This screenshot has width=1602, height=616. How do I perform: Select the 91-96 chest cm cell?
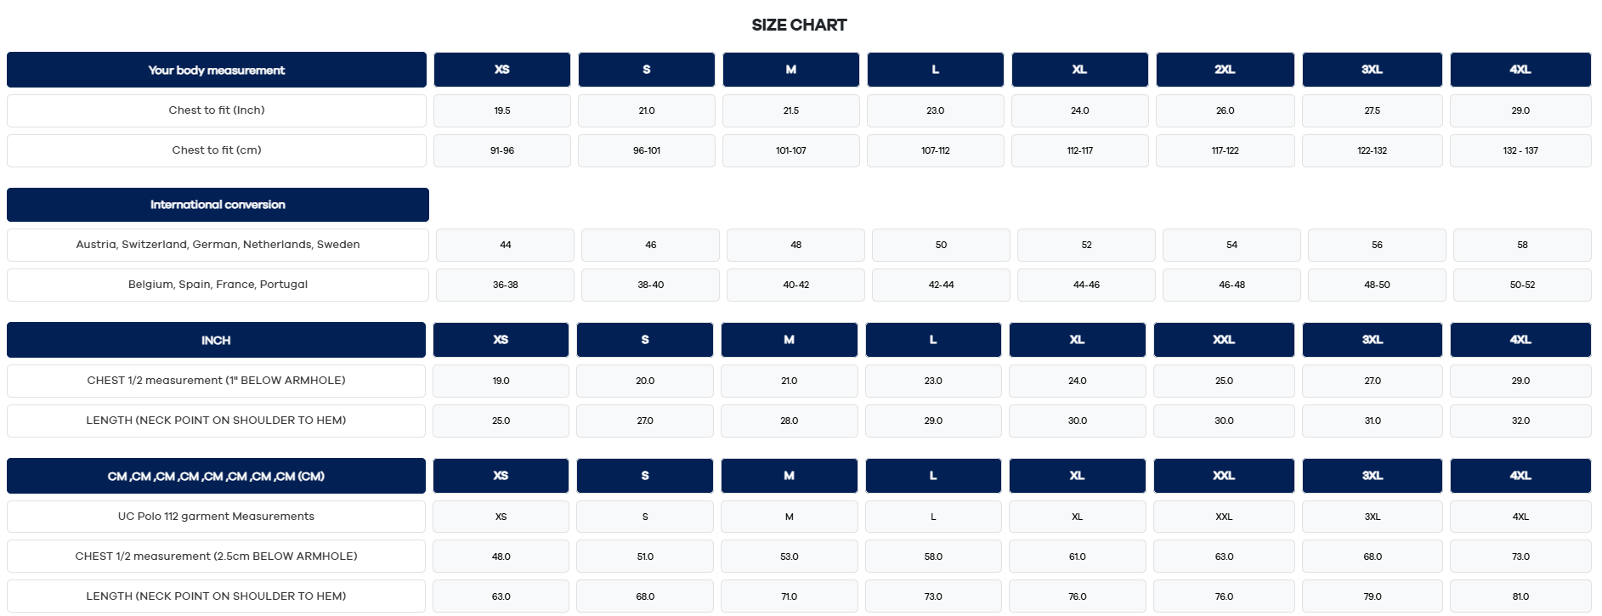[x=502, y=150]
